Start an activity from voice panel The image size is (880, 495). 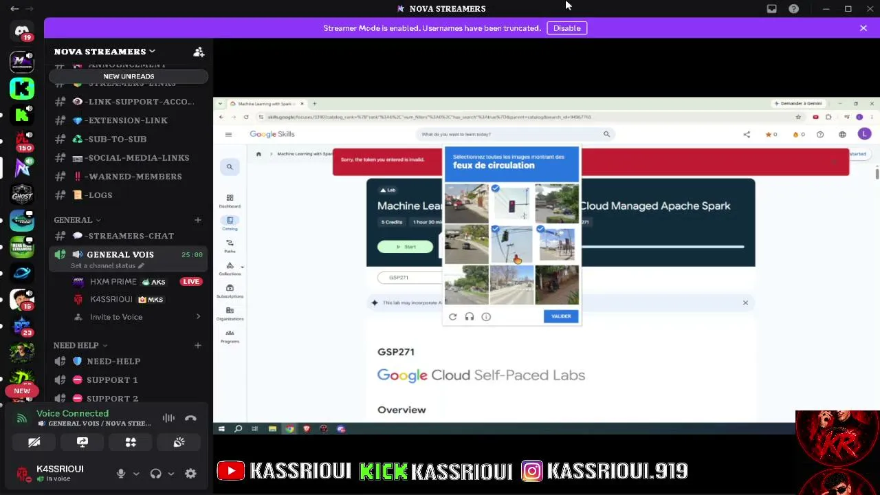[x=131, y=442]
